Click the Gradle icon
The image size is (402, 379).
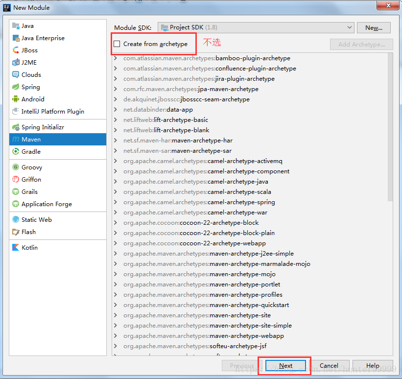point(16,151)
